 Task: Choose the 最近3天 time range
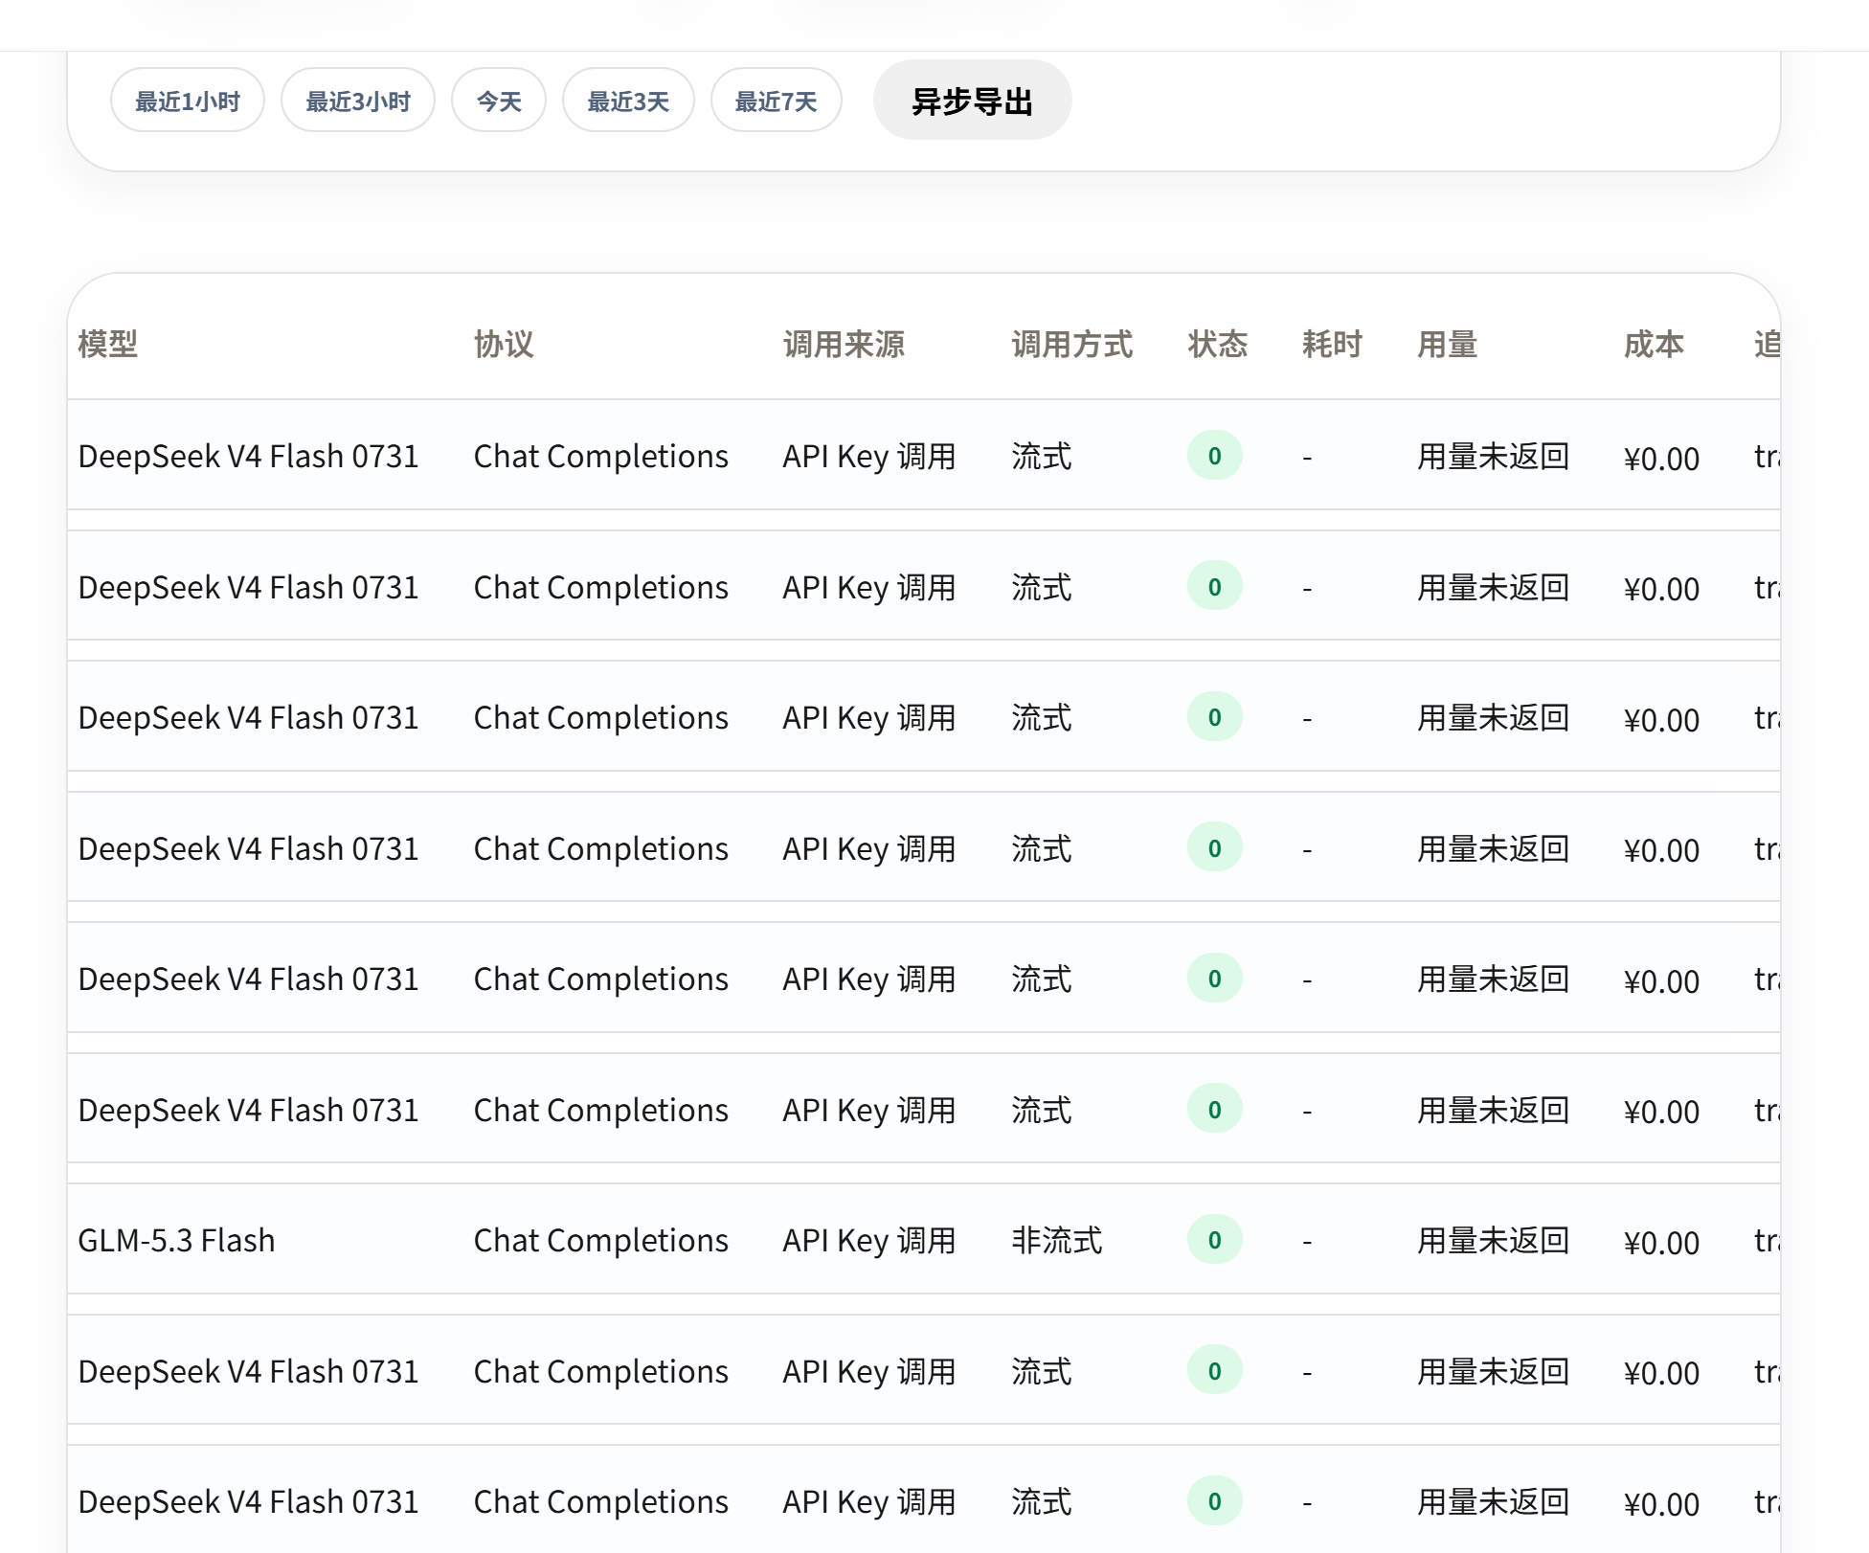(628, 101)
